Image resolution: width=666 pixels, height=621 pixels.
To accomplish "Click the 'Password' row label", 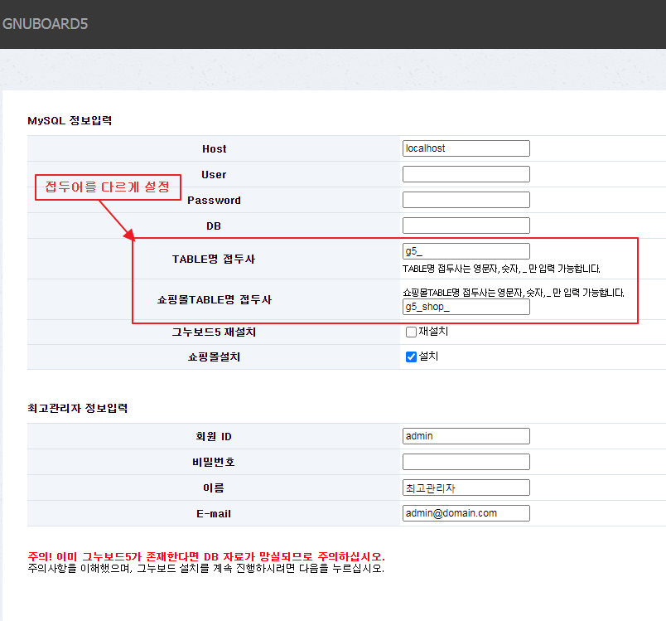I will tap(214, 201).
